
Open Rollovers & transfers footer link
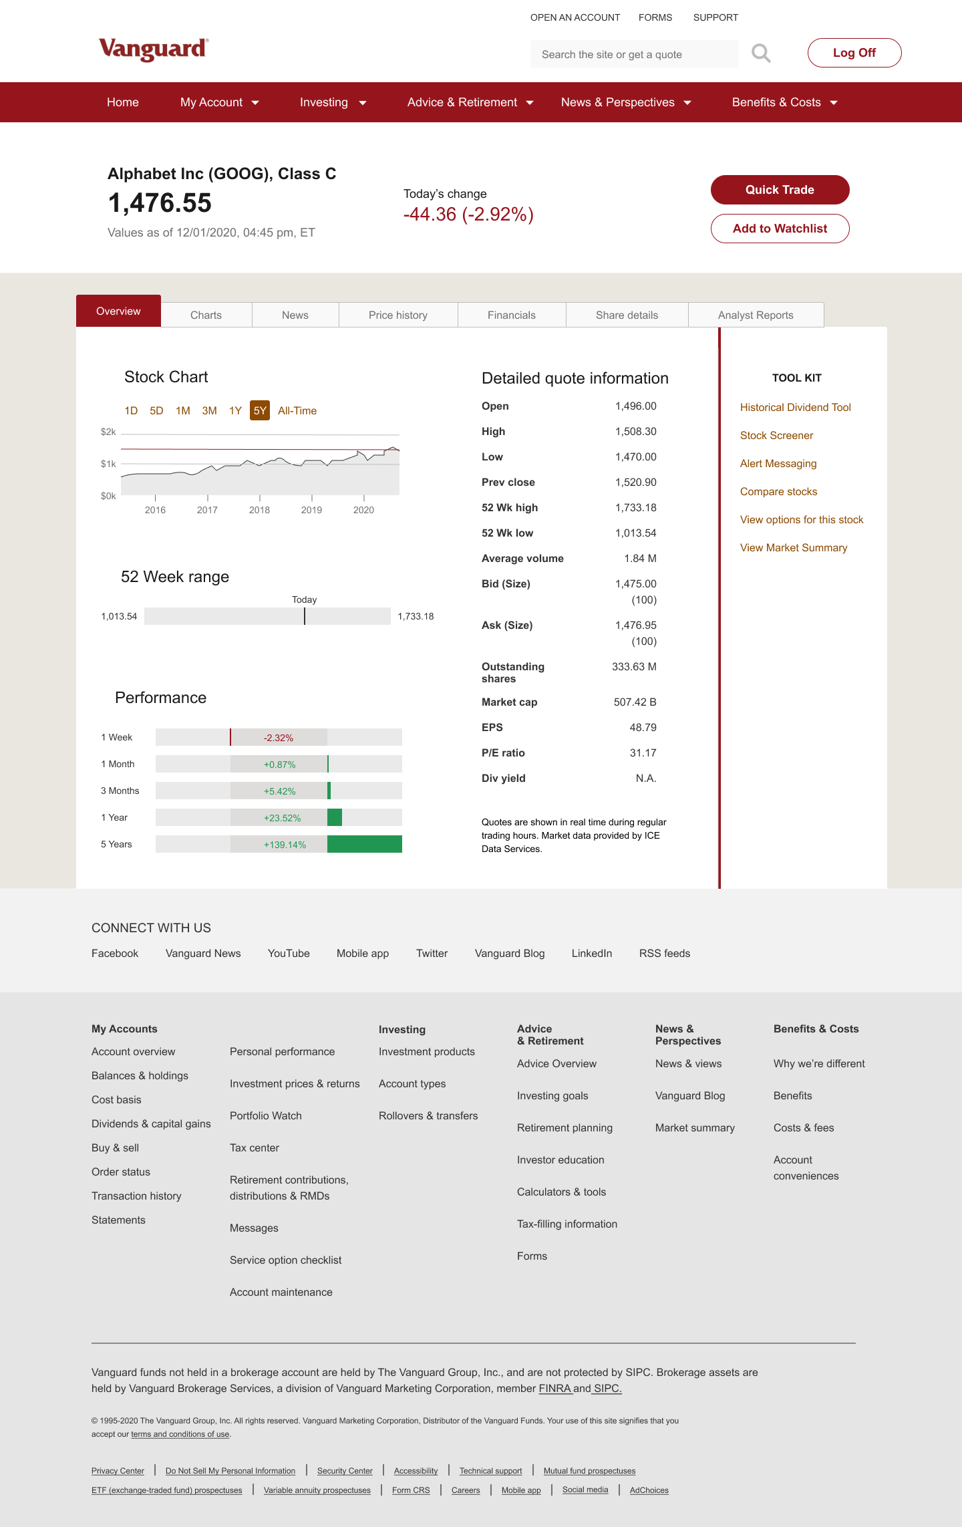pyautogui.click(x=428, y=1115)
